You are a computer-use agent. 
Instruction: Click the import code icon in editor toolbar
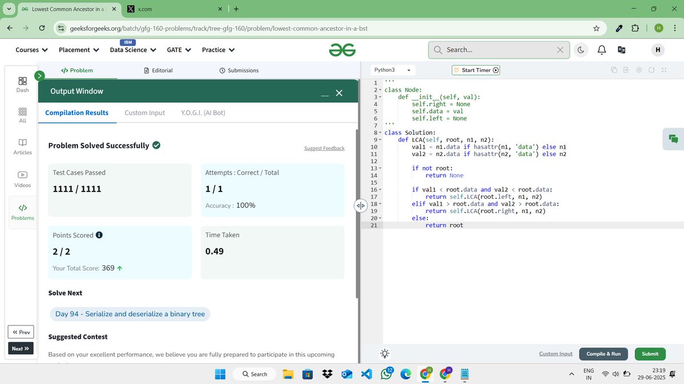[626, 70]
